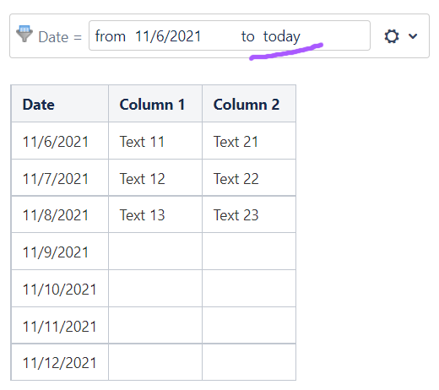The image size is (439, 390).
Task: Select the Text 12 cell
Action: tap(155, 177)
